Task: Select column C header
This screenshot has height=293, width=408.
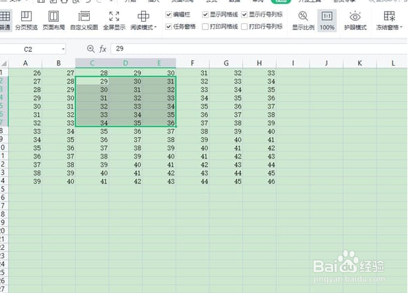Action: (x=92, y=63)
